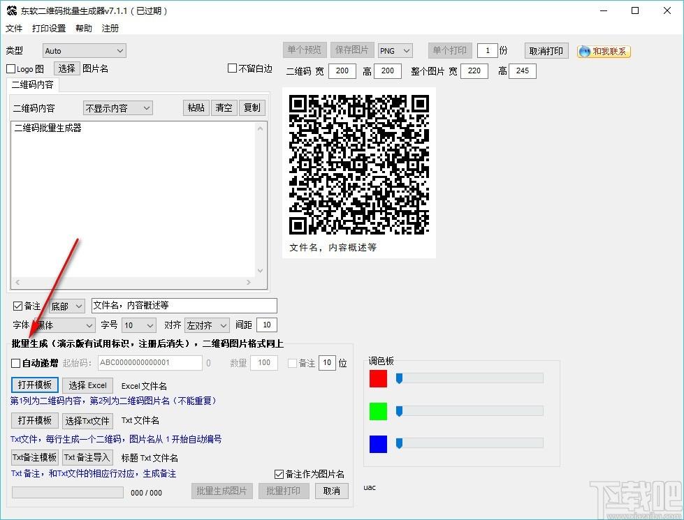Click the print copies 份 input field
Viewport: 684px width, 520px height.
coord(487,50)
